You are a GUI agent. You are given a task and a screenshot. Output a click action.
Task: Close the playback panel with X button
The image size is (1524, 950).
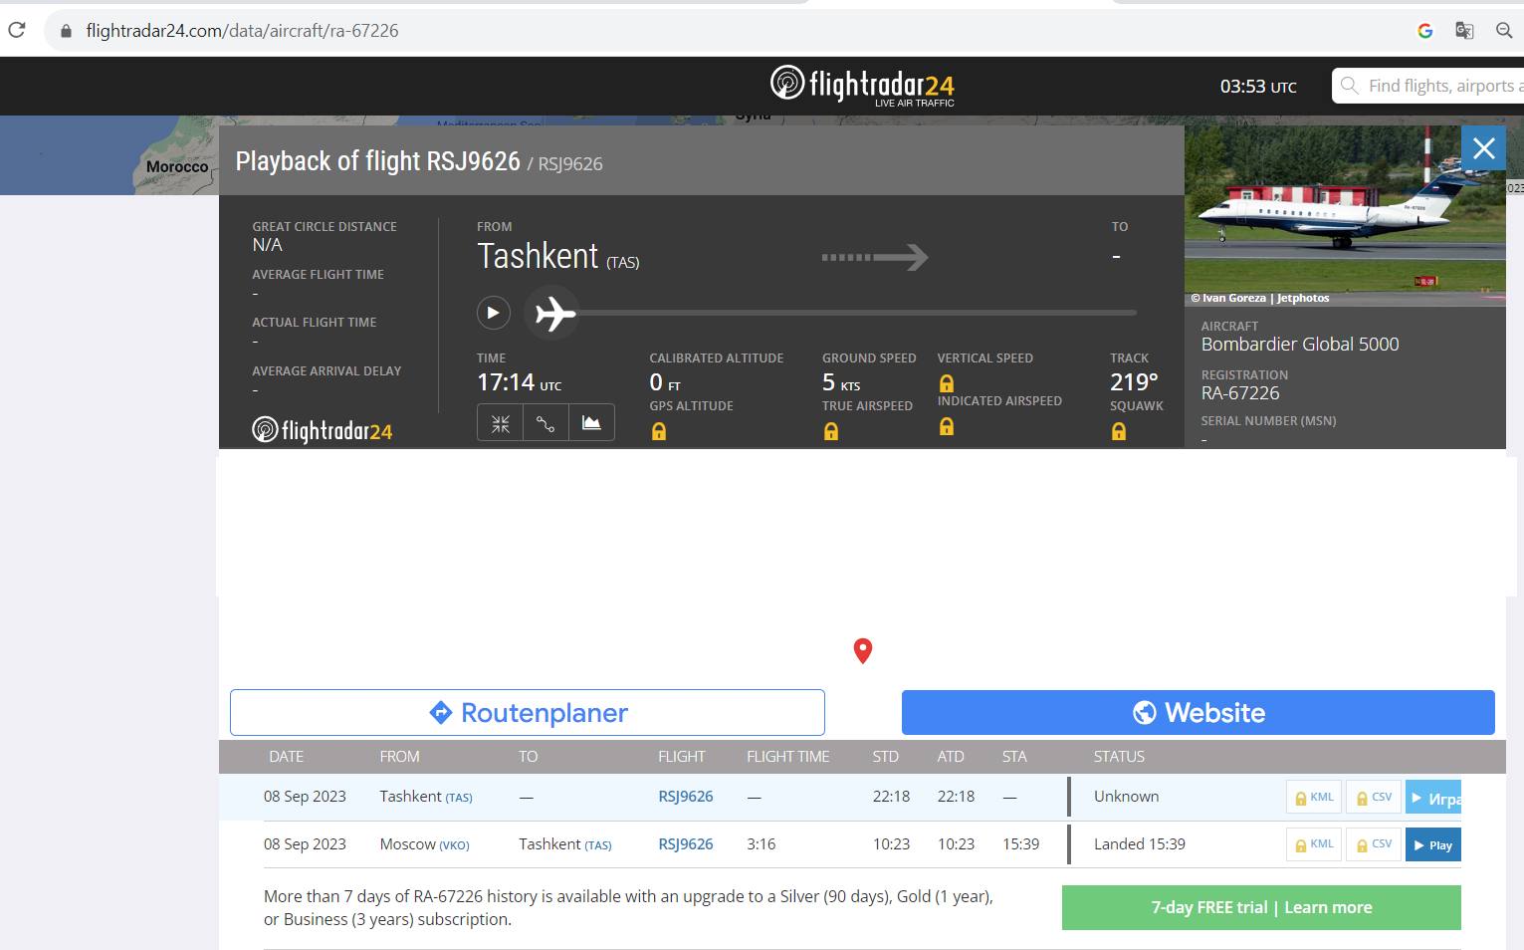click(x=1483, y=149)
